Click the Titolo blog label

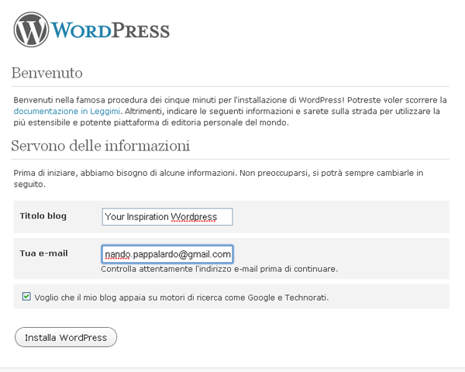pos(43,216)
